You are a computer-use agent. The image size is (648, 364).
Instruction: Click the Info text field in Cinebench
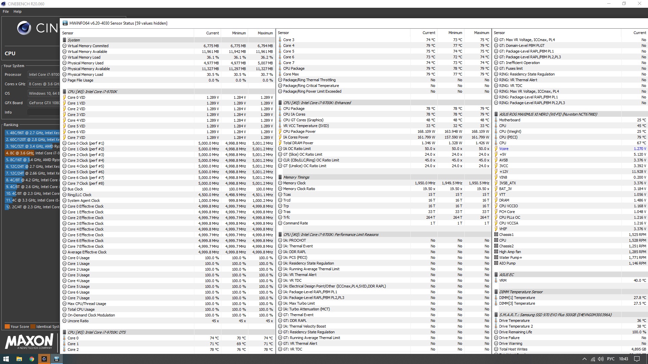[43, 112]
